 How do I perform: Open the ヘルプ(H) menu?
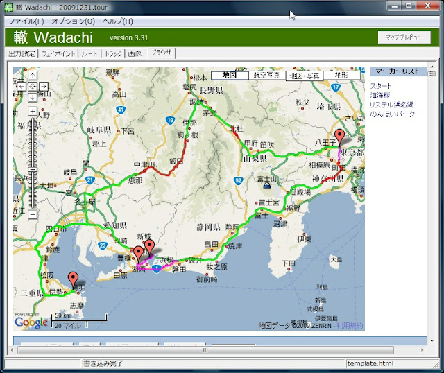[117, 21]
